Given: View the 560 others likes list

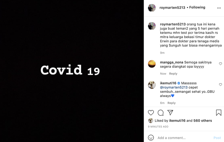Looking at the screenshot, I should [x=203, y=121].
